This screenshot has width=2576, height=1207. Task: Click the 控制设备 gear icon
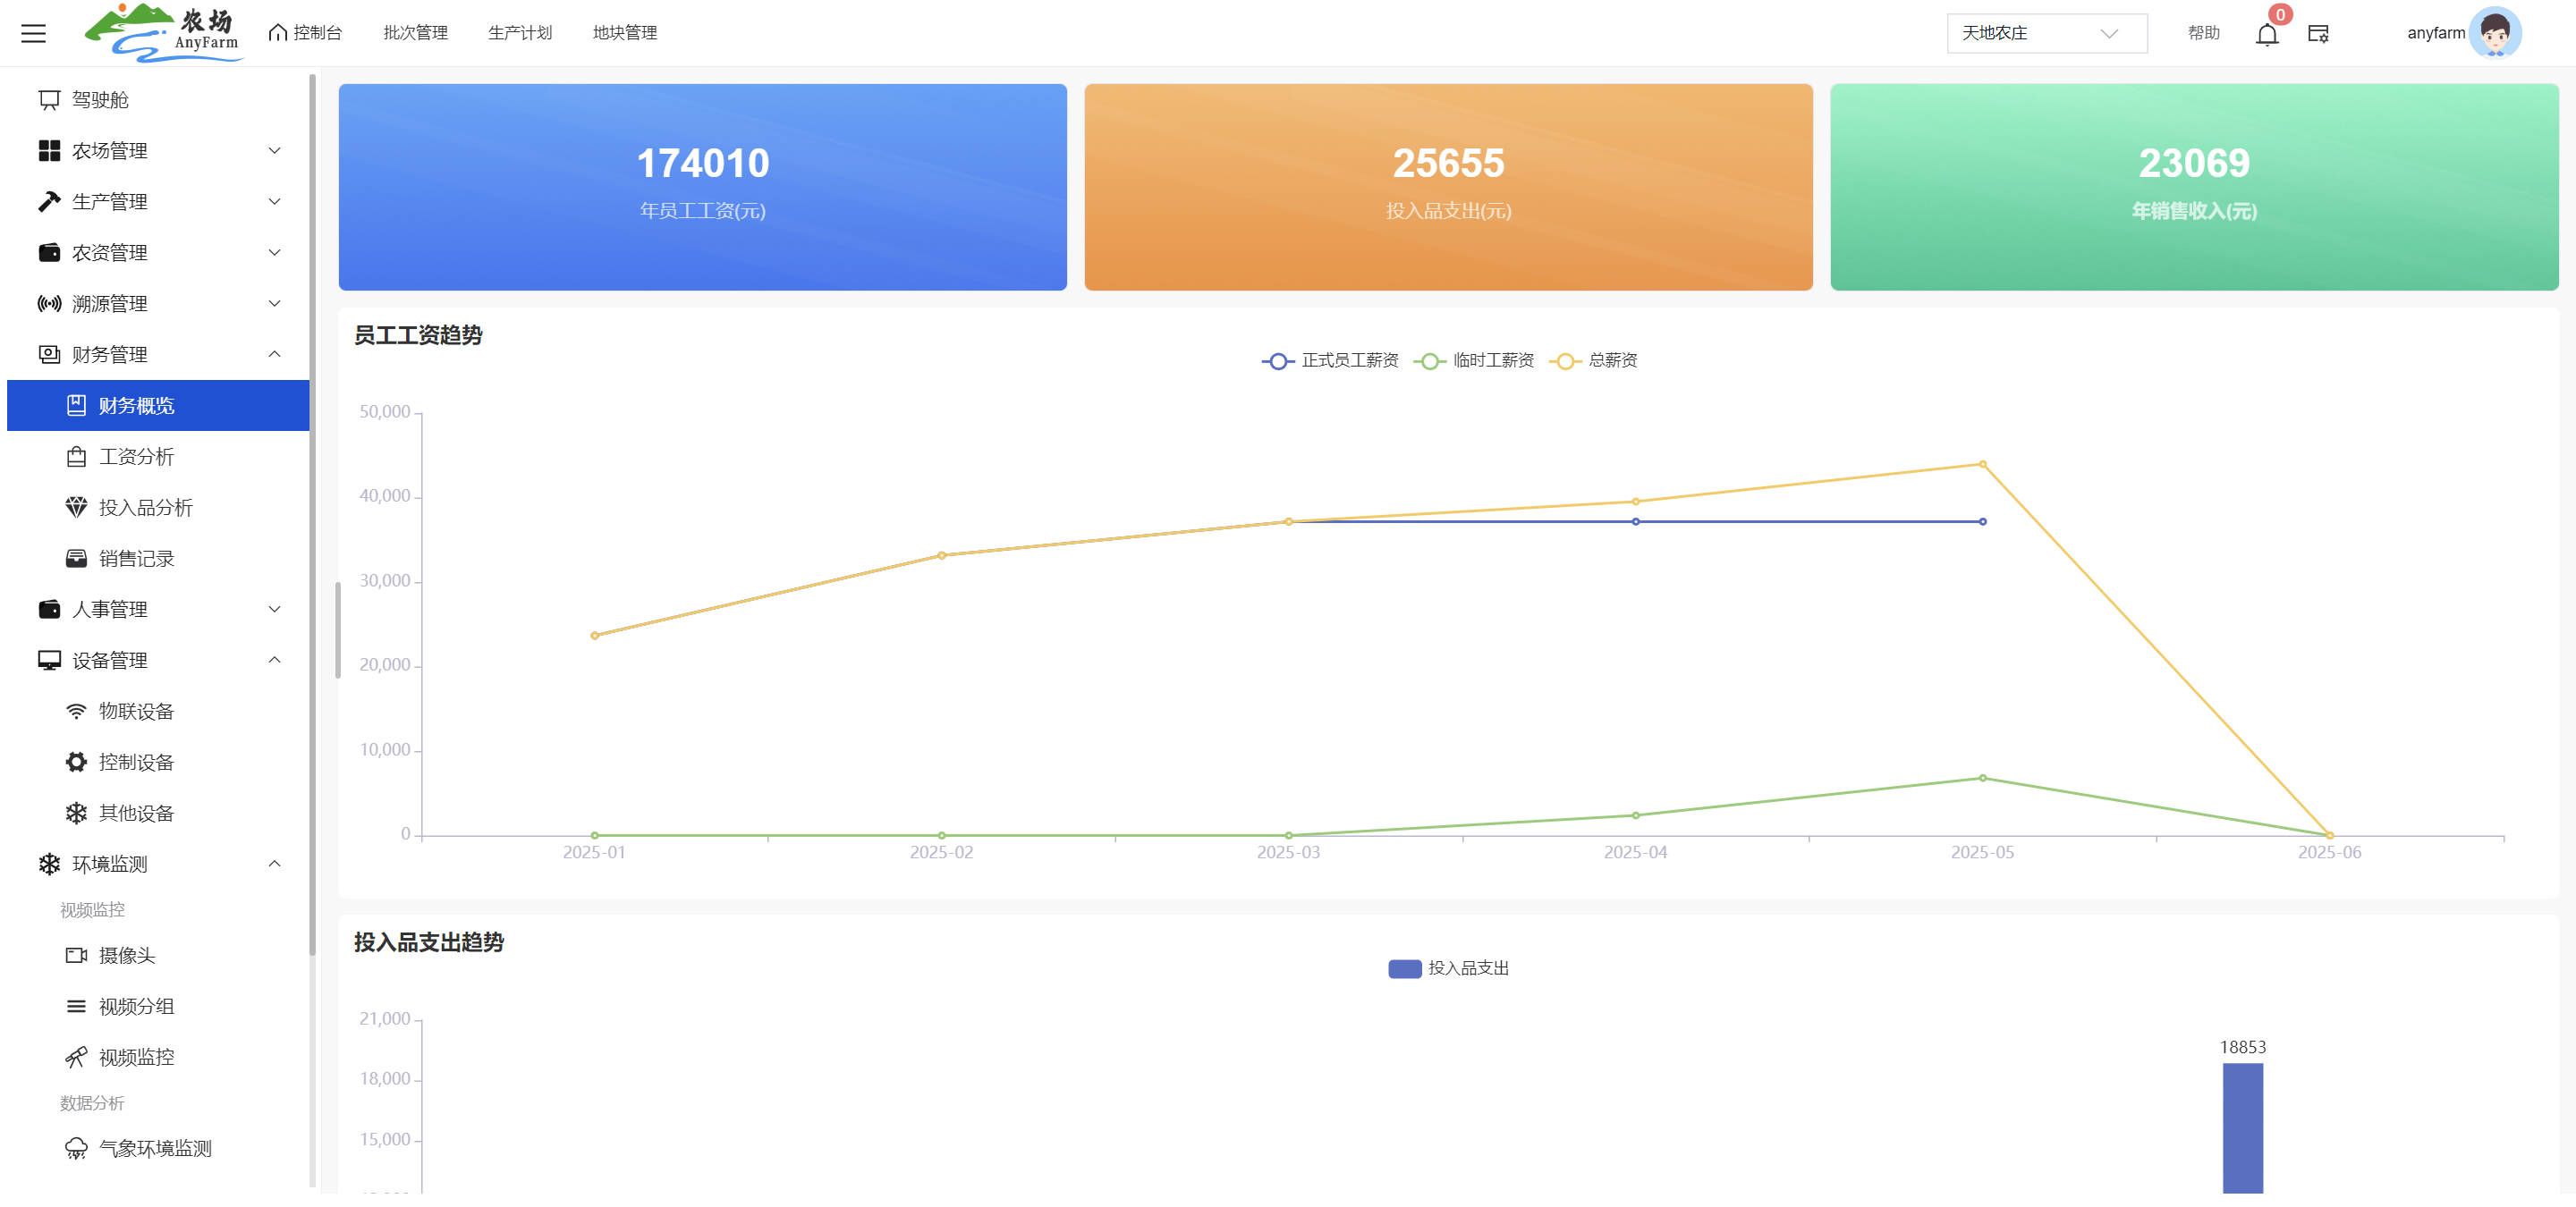click(x=76, y=763)
